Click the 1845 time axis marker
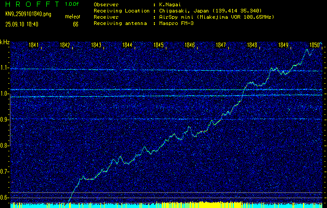327x208 pixels. pos(158,45)
